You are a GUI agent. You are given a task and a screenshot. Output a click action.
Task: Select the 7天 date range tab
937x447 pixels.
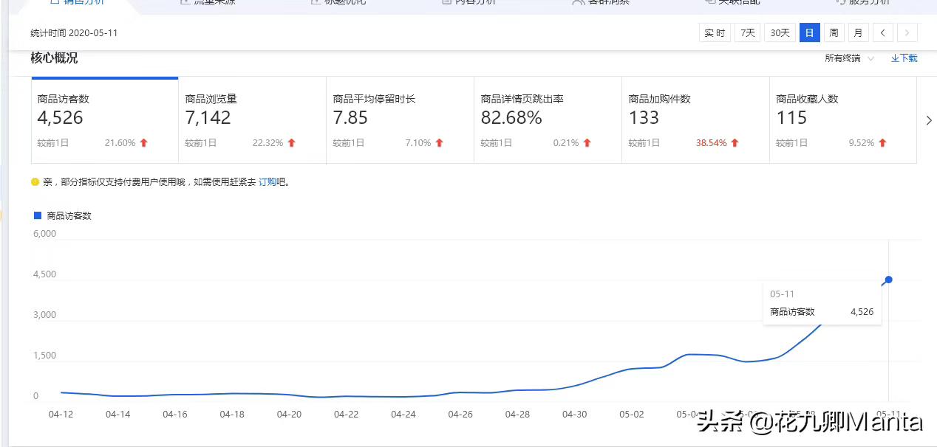click(746, 32)
